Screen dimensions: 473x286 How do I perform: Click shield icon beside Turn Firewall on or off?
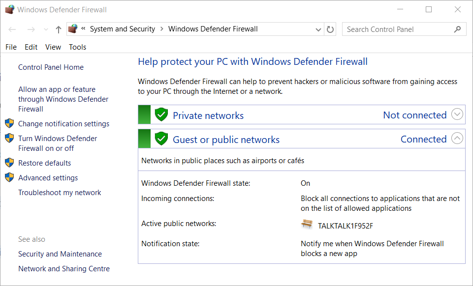(9, 138)
